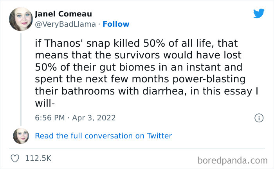The image size is (274, 169).
Task: Click the Twitter bird logo
Action: tap(259, 14)
